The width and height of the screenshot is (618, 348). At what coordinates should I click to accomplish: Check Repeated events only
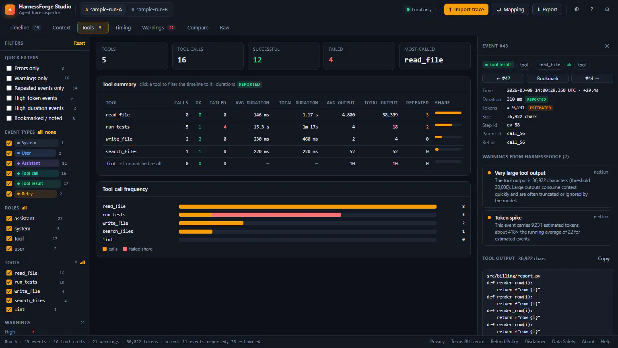tap(9, 88)
